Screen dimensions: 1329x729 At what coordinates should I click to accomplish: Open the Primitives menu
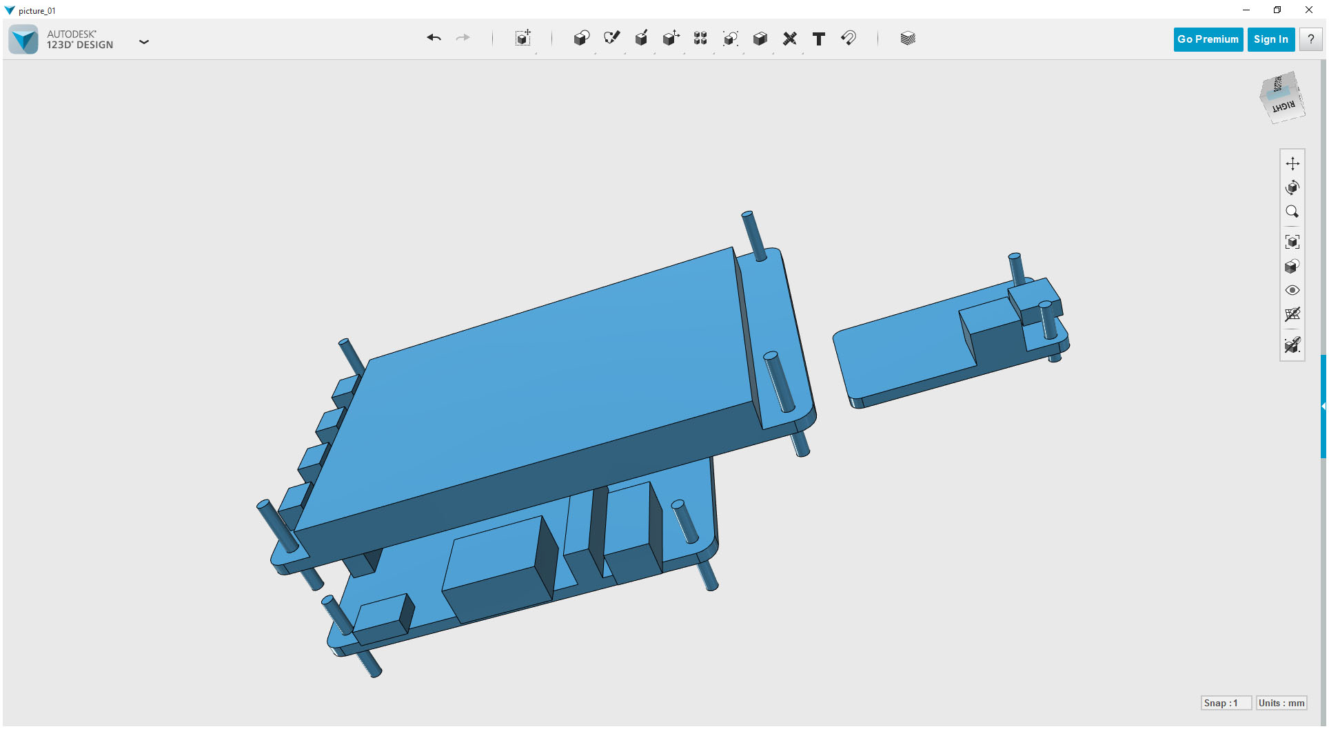(582, 39)
